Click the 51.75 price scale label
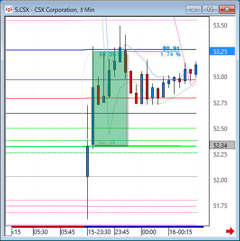The image size is (240, 241). tap(220, 206)
